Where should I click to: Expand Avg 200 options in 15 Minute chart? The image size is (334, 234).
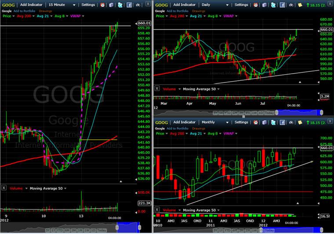tap(33, 16)
